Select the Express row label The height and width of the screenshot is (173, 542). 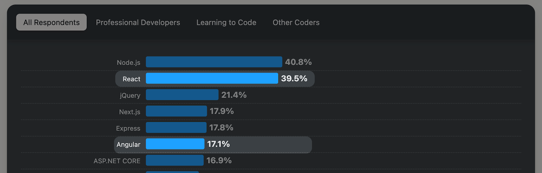click(x=128, y=128)
